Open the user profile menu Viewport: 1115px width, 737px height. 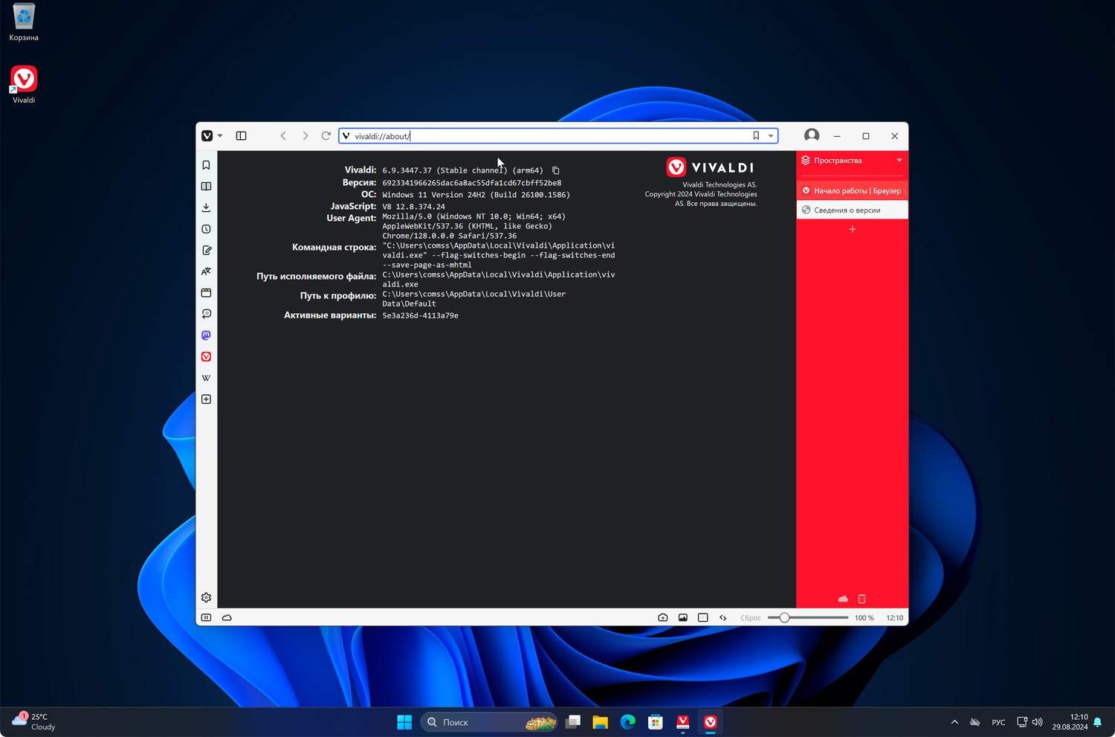click(812, 135)
